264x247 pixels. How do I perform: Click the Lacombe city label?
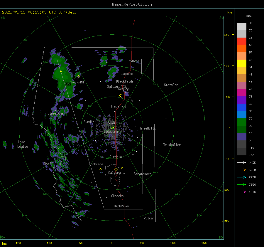point(127,74)
